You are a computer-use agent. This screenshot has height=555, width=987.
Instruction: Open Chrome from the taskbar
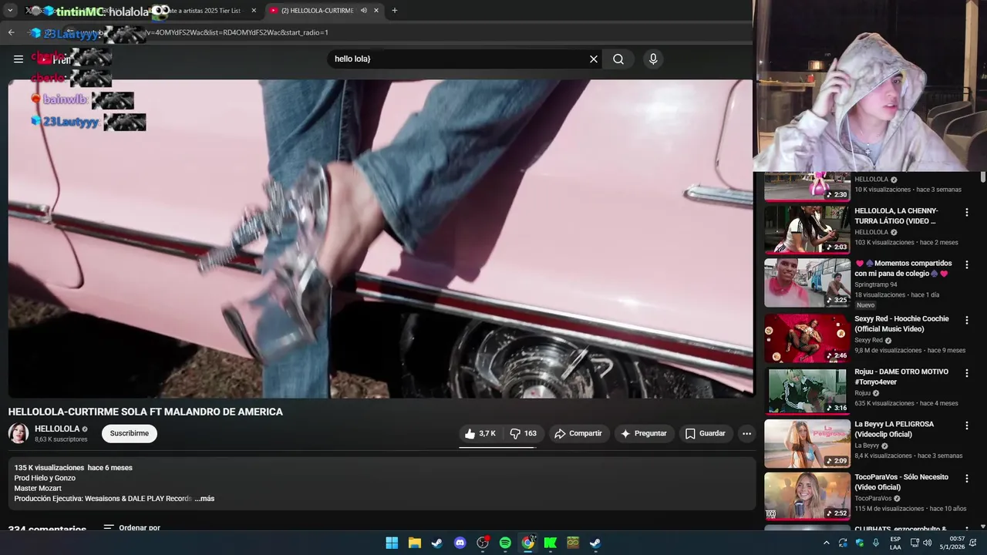point(527,543)
